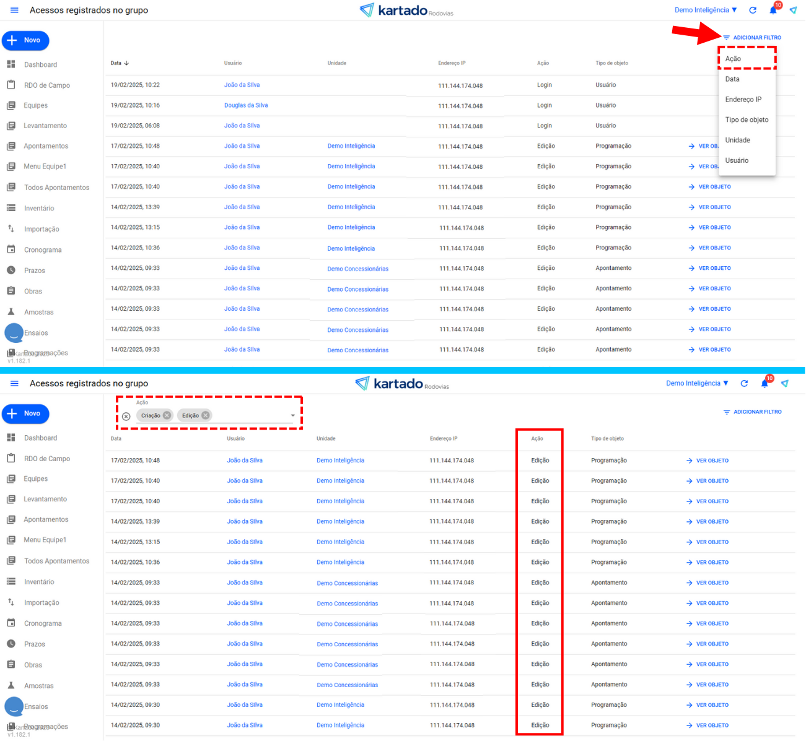
Task: Open hamburger menu in the filtered Ação view
Action: (x=14, y=384)
